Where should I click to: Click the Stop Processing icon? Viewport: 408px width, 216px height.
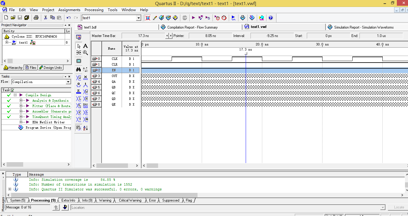pos(185,18)
